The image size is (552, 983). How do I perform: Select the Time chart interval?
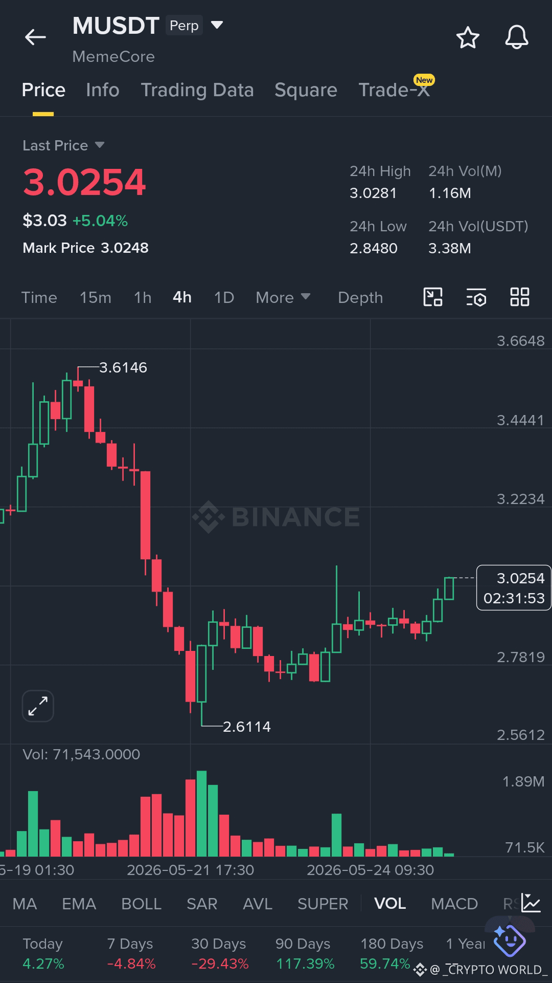pos(39,297)
